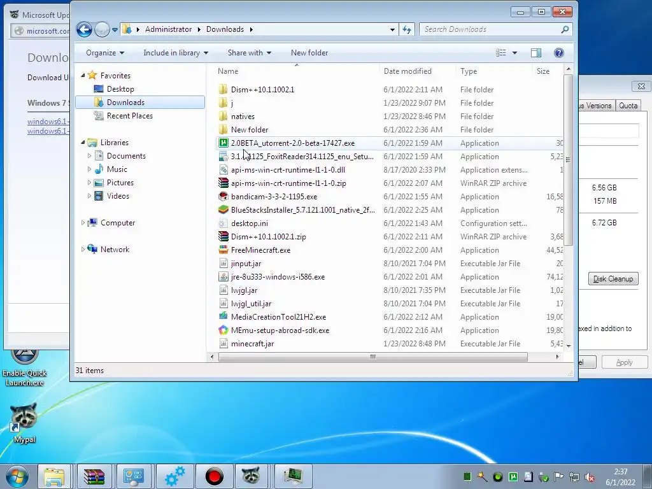Select the desktop.ini file name
This screenshot has width=652, height=489.
[x=250, y=223]
